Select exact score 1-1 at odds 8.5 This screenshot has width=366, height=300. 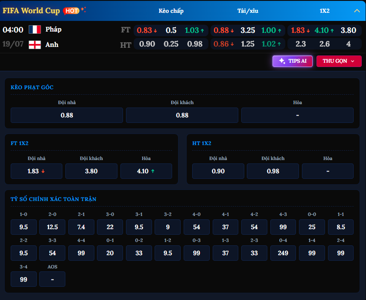[x=340, y=227]
